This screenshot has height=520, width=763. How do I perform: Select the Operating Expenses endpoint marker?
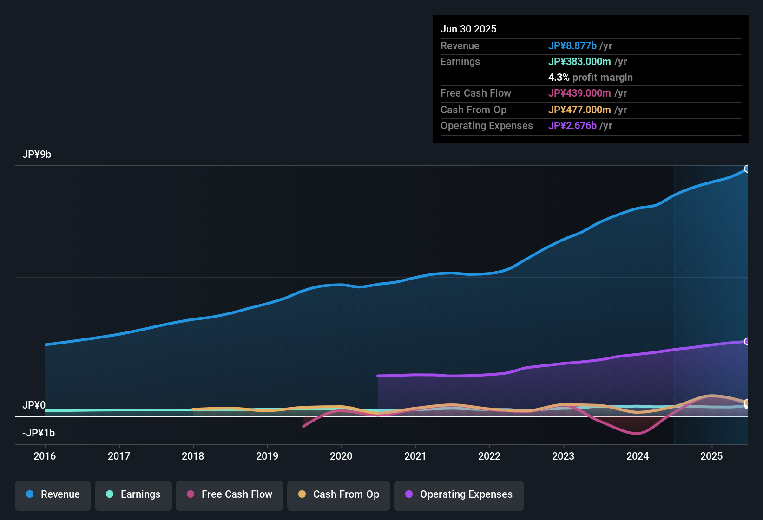coord(747,342)
